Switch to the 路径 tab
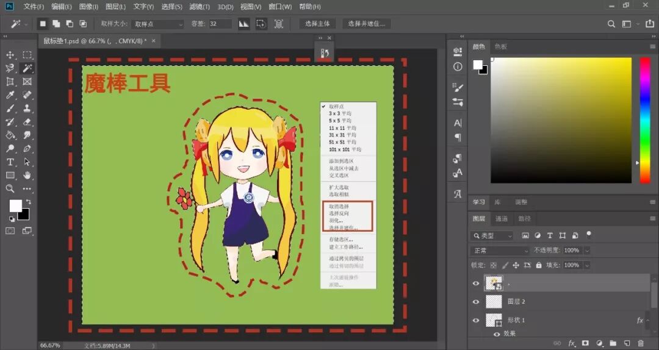Image resolution: width=659 pixels, height=350 pixels. tap(524, 218)
